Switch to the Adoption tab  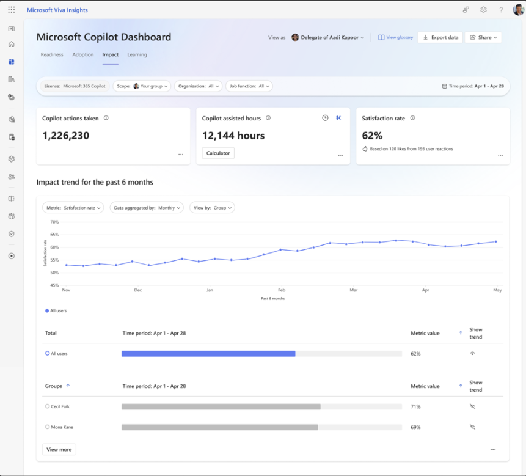click(83, 55)
